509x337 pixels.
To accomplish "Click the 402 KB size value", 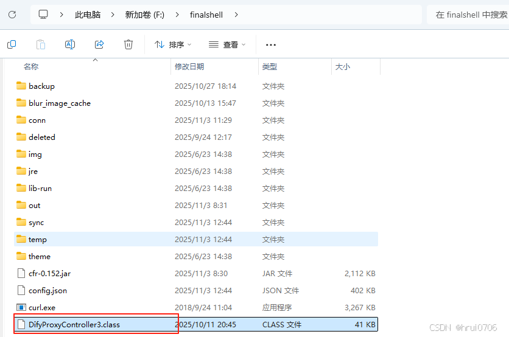I will pos(363,291).
